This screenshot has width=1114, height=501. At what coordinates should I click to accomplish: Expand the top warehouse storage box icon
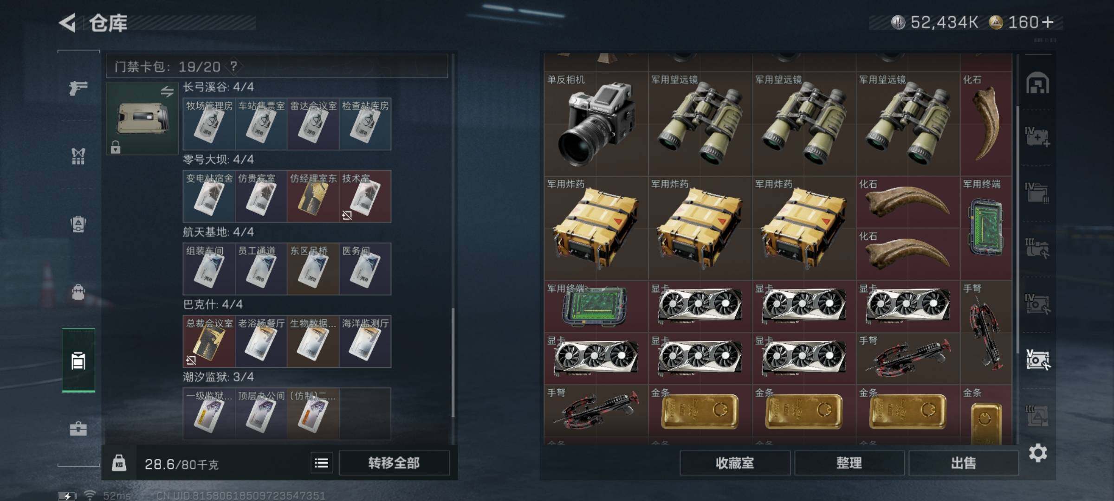click(1037, 83)
